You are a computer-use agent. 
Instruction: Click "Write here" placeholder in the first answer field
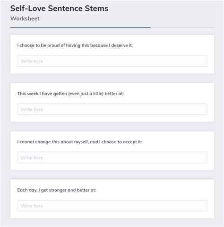(x=32, y=61)
